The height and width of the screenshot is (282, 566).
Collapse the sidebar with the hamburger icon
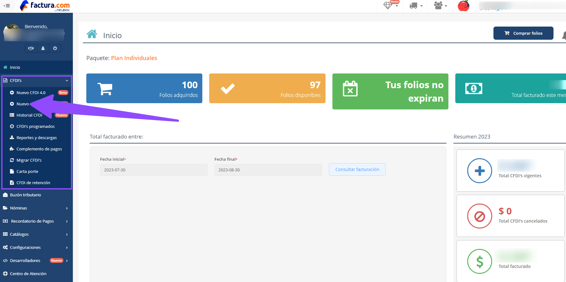(7, 6)
